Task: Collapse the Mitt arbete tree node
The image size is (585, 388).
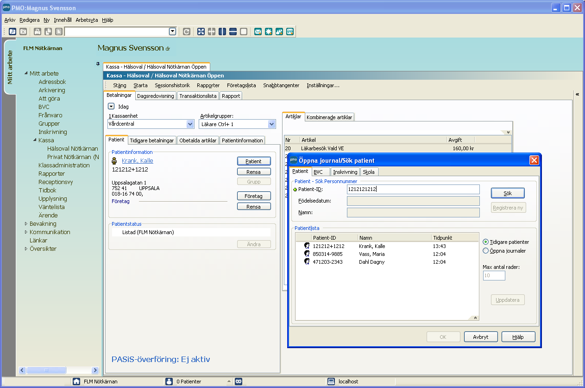Action: click(26, 74)
